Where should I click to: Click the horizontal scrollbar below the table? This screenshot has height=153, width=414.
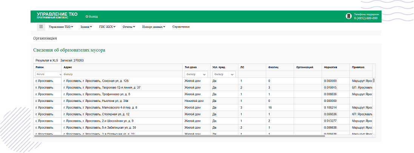[180, 136]
